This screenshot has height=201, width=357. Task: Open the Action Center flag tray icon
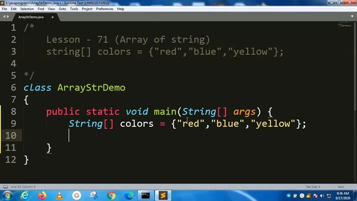[x=315, y=196]
